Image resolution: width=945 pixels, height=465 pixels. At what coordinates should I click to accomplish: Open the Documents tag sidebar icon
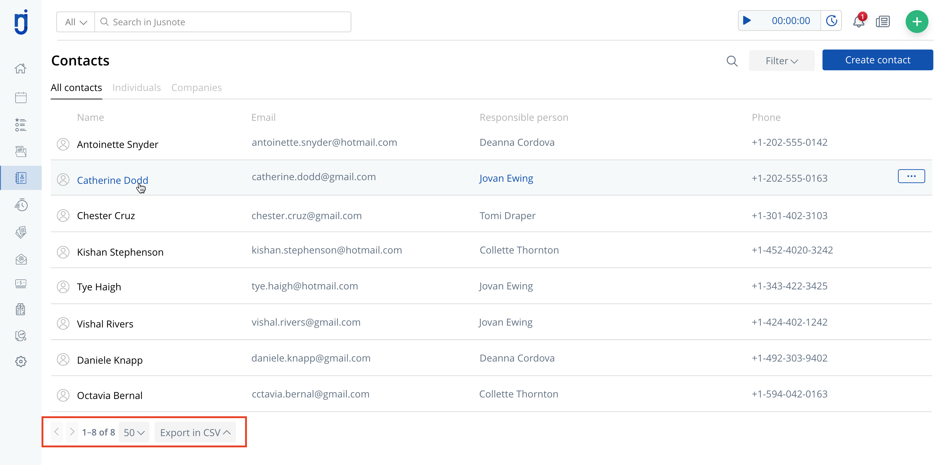click(21, 232)
